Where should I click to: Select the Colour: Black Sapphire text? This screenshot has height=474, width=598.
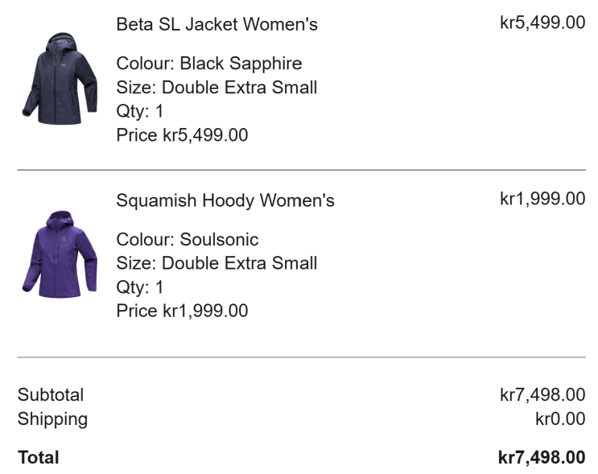click(x=209, y=64)
